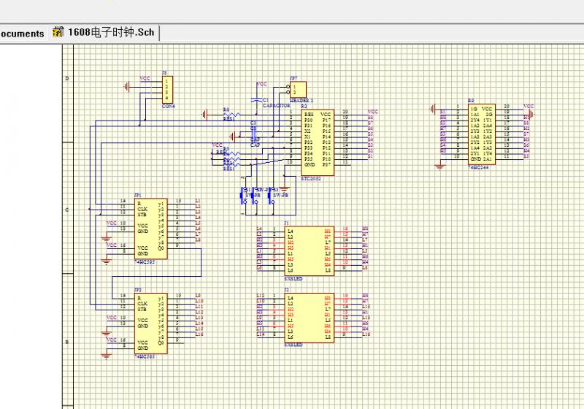Image resolution: width=584 pixels, height=409 pixels.
Task: Select the lower 74HC595 shift register JP2
Action: point(150,323)
